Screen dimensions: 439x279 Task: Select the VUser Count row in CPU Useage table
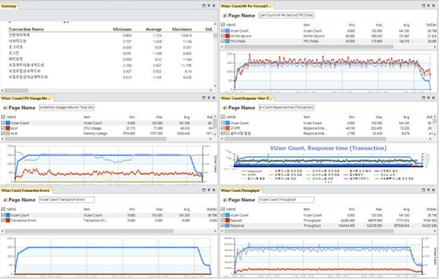coord(107,123)
